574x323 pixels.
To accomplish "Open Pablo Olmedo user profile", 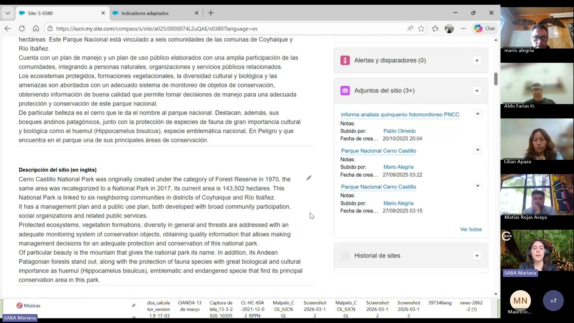I will (400, 131).
